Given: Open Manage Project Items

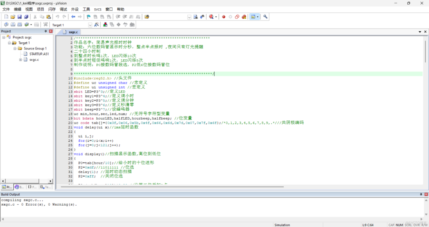Looking at the screenshot, I should click(x=105, y=25).
